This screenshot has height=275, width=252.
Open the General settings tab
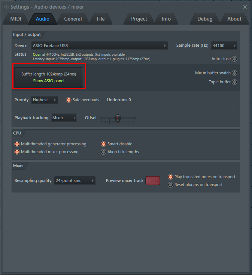click(73, 19)
